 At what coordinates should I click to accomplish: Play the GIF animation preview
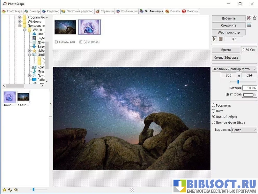215,39
